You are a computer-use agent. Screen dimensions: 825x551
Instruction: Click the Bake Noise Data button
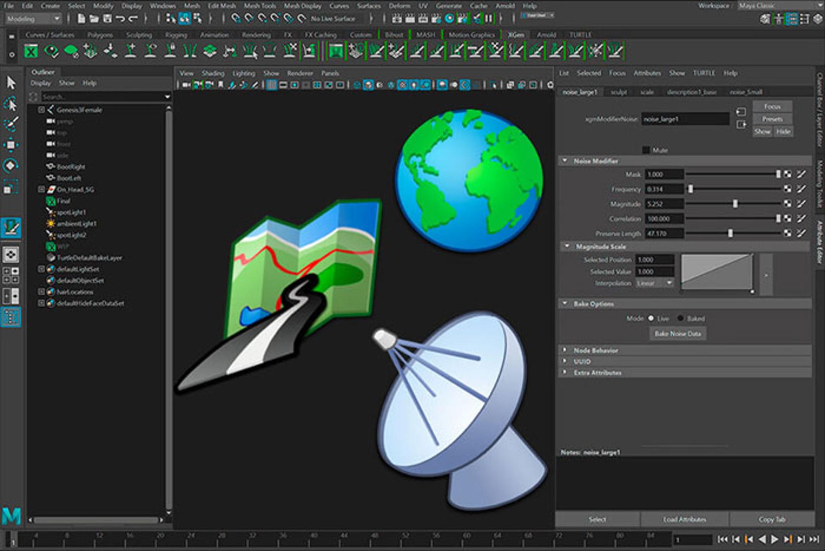tap(678, 333)
